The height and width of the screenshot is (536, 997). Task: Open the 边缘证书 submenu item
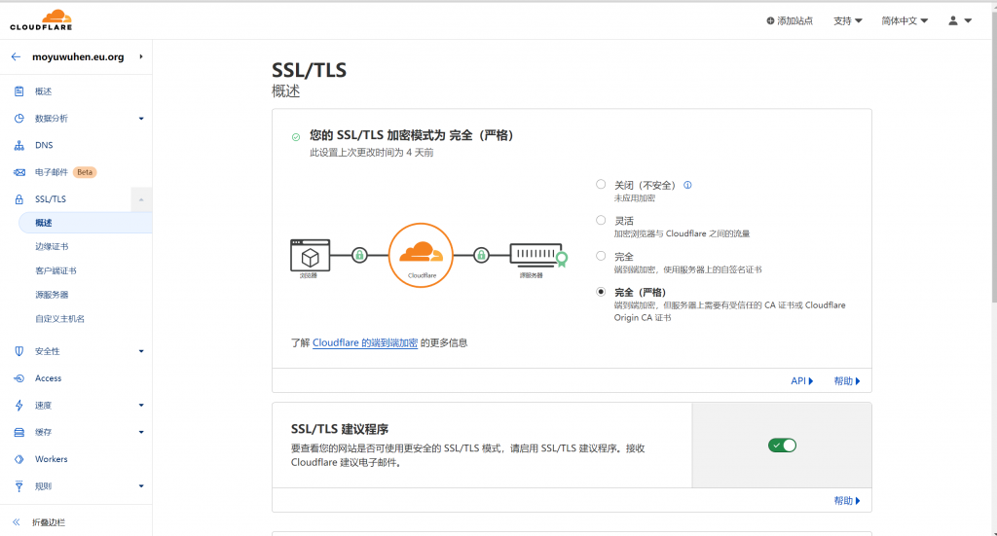tap(52, 246)
